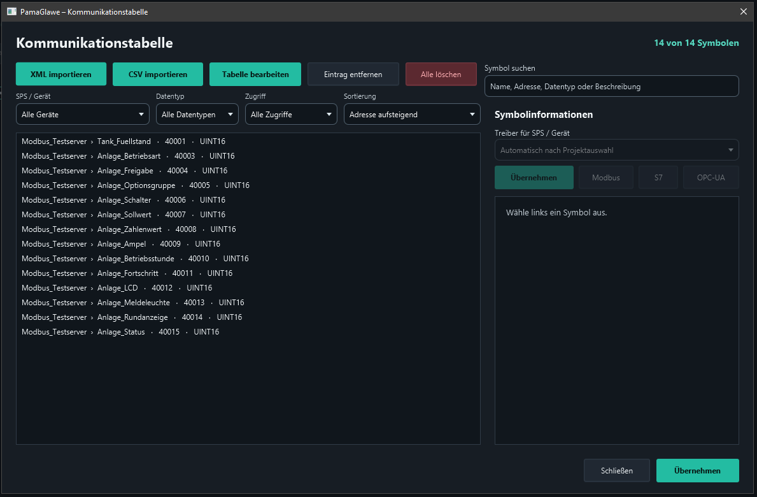Pick the Anlage_Fortschritt row at 40011
757x497 pixels.
pos(248,273)
